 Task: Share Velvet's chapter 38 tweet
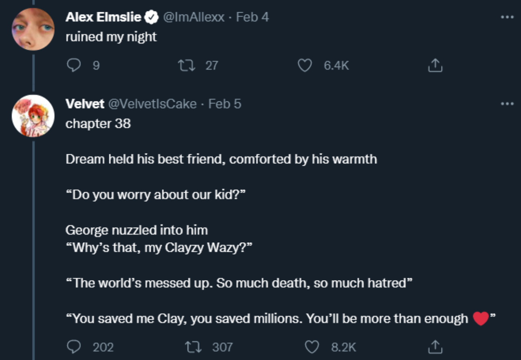coord(435,347)
